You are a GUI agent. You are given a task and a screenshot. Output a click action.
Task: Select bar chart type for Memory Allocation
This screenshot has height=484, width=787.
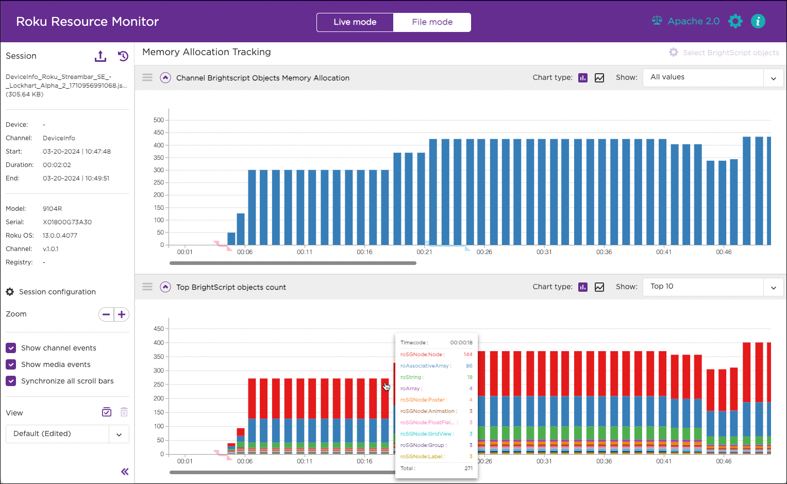coord(583,78)
